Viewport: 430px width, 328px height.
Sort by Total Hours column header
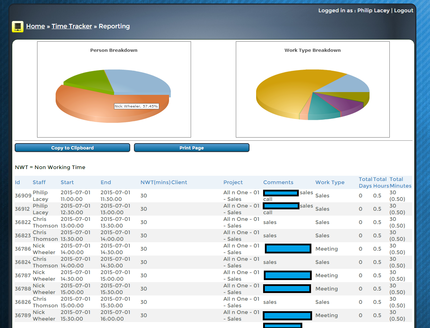[x=381, y=182]
